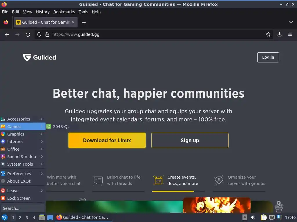This screenshot has width=297, height=222.
Task: Expand the Graphics menu category
Action: (23, 134)
